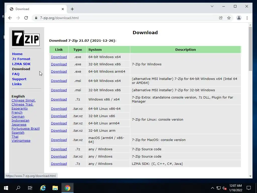Click the muted volume tray icon
257x193 pixels.
pos(224,188)
